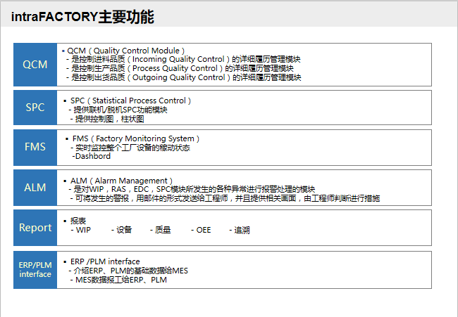The image size is (458, 317).
Task: Click the line starting 可将发生的警报
Action: [225, 198]
